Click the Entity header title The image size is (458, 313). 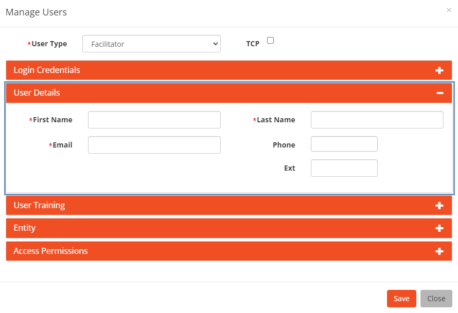[25, 228]
